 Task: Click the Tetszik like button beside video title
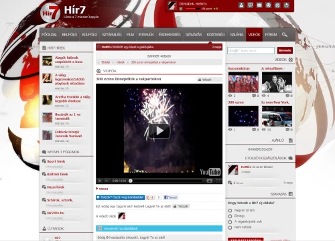click(x=205, y=80)
